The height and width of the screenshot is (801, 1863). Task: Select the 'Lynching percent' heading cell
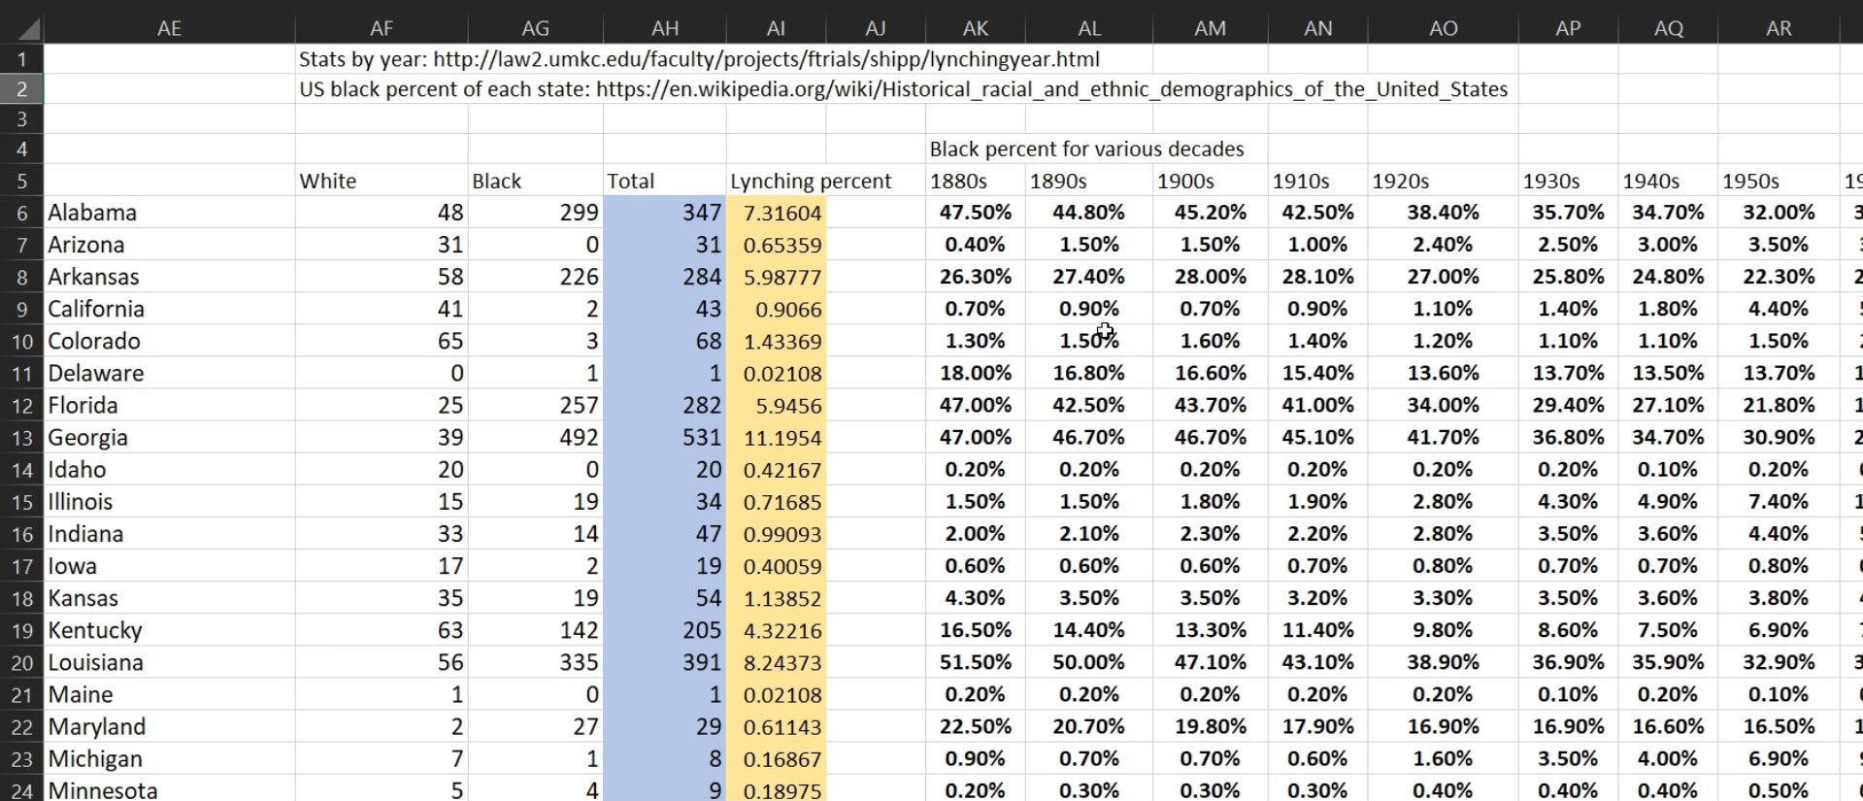811,181
